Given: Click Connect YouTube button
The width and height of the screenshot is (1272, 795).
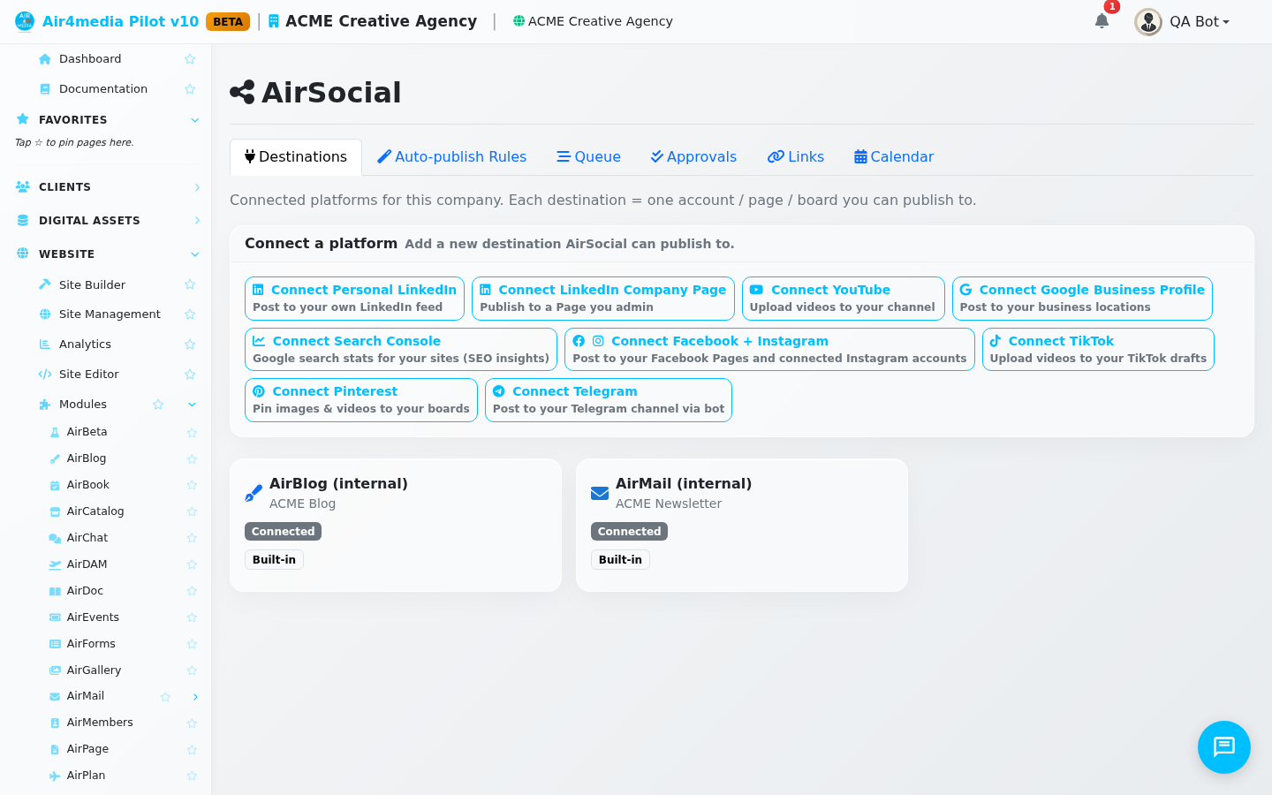Looking at the screenshot, I should [x=844, y=299].
